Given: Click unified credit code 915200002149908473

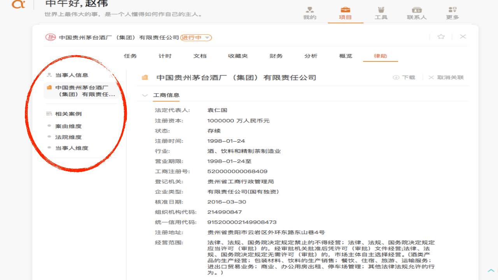Looking at the screenshot, I should 242,222.
